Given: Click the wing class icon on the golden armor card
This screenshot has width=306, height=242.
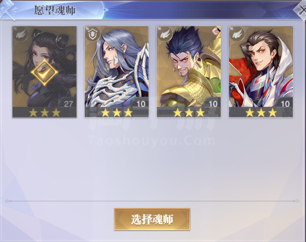Looking at the screenshot, I should coord(165,35).
